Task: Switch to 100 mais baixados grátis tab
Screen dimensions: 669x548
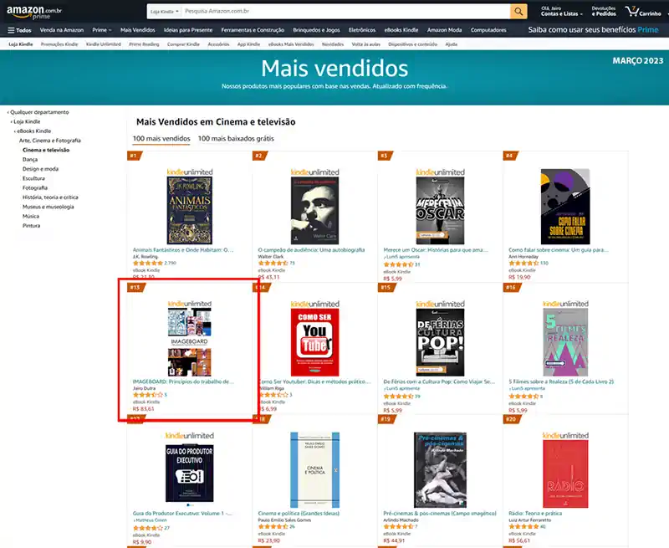Action: (236, 138)
